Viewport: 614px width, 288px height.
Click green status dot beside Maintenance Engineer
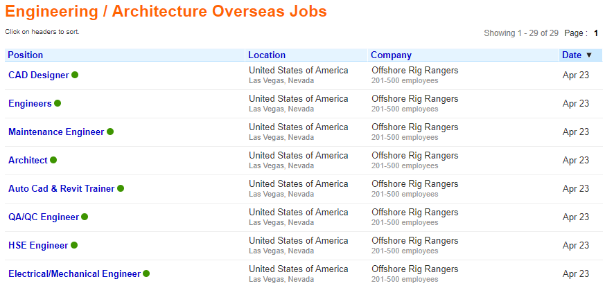[x=110, y=132]
